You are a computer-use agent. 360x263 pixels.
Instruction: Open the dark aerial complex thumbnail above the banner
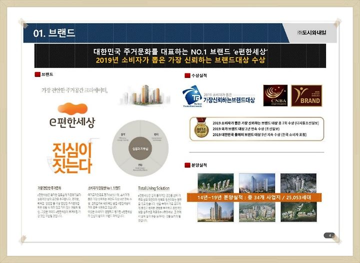pos(298,183)
